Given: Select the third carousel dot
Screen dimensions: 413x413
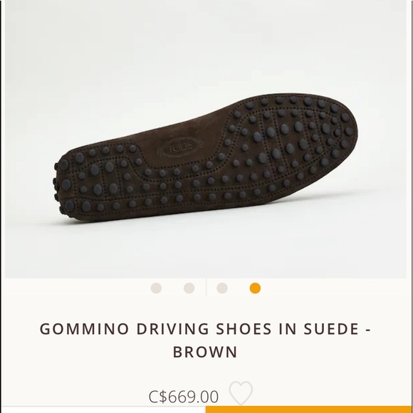Looking at the screenshot, I should 222,288.
